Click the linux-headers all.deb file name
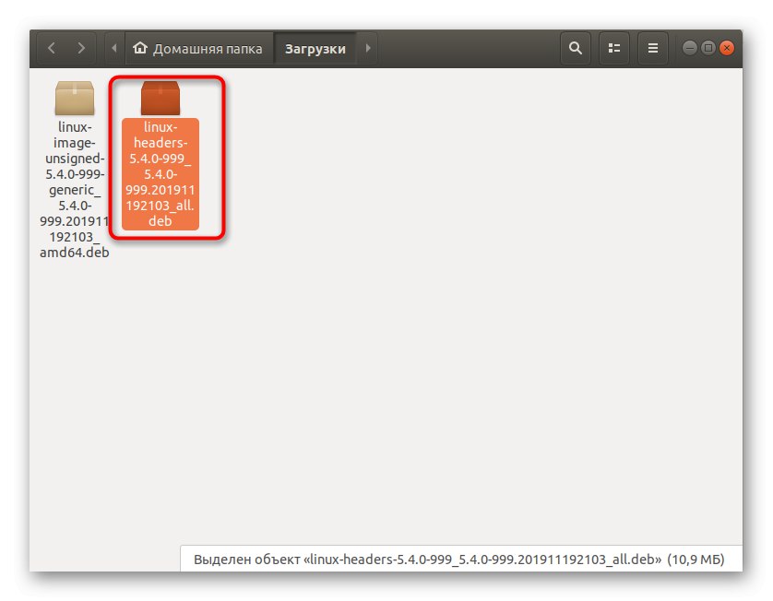This screenshot has height=601, width=773. [161, 174]
